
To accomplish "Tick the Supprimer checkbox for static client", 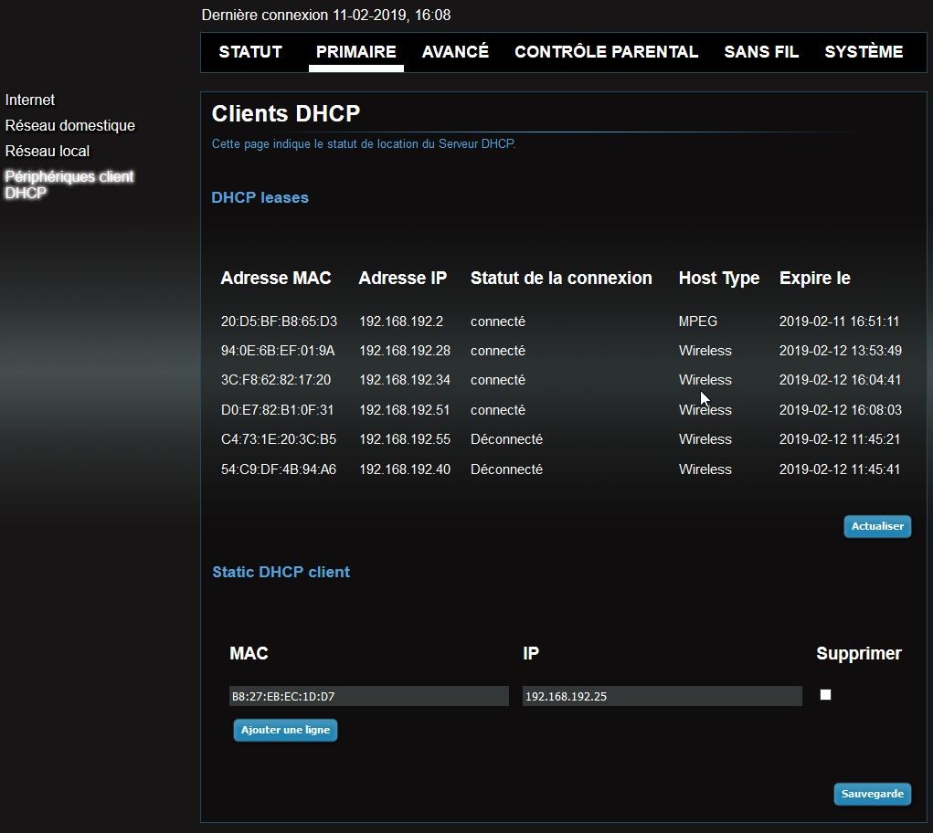I will point(825,695).
